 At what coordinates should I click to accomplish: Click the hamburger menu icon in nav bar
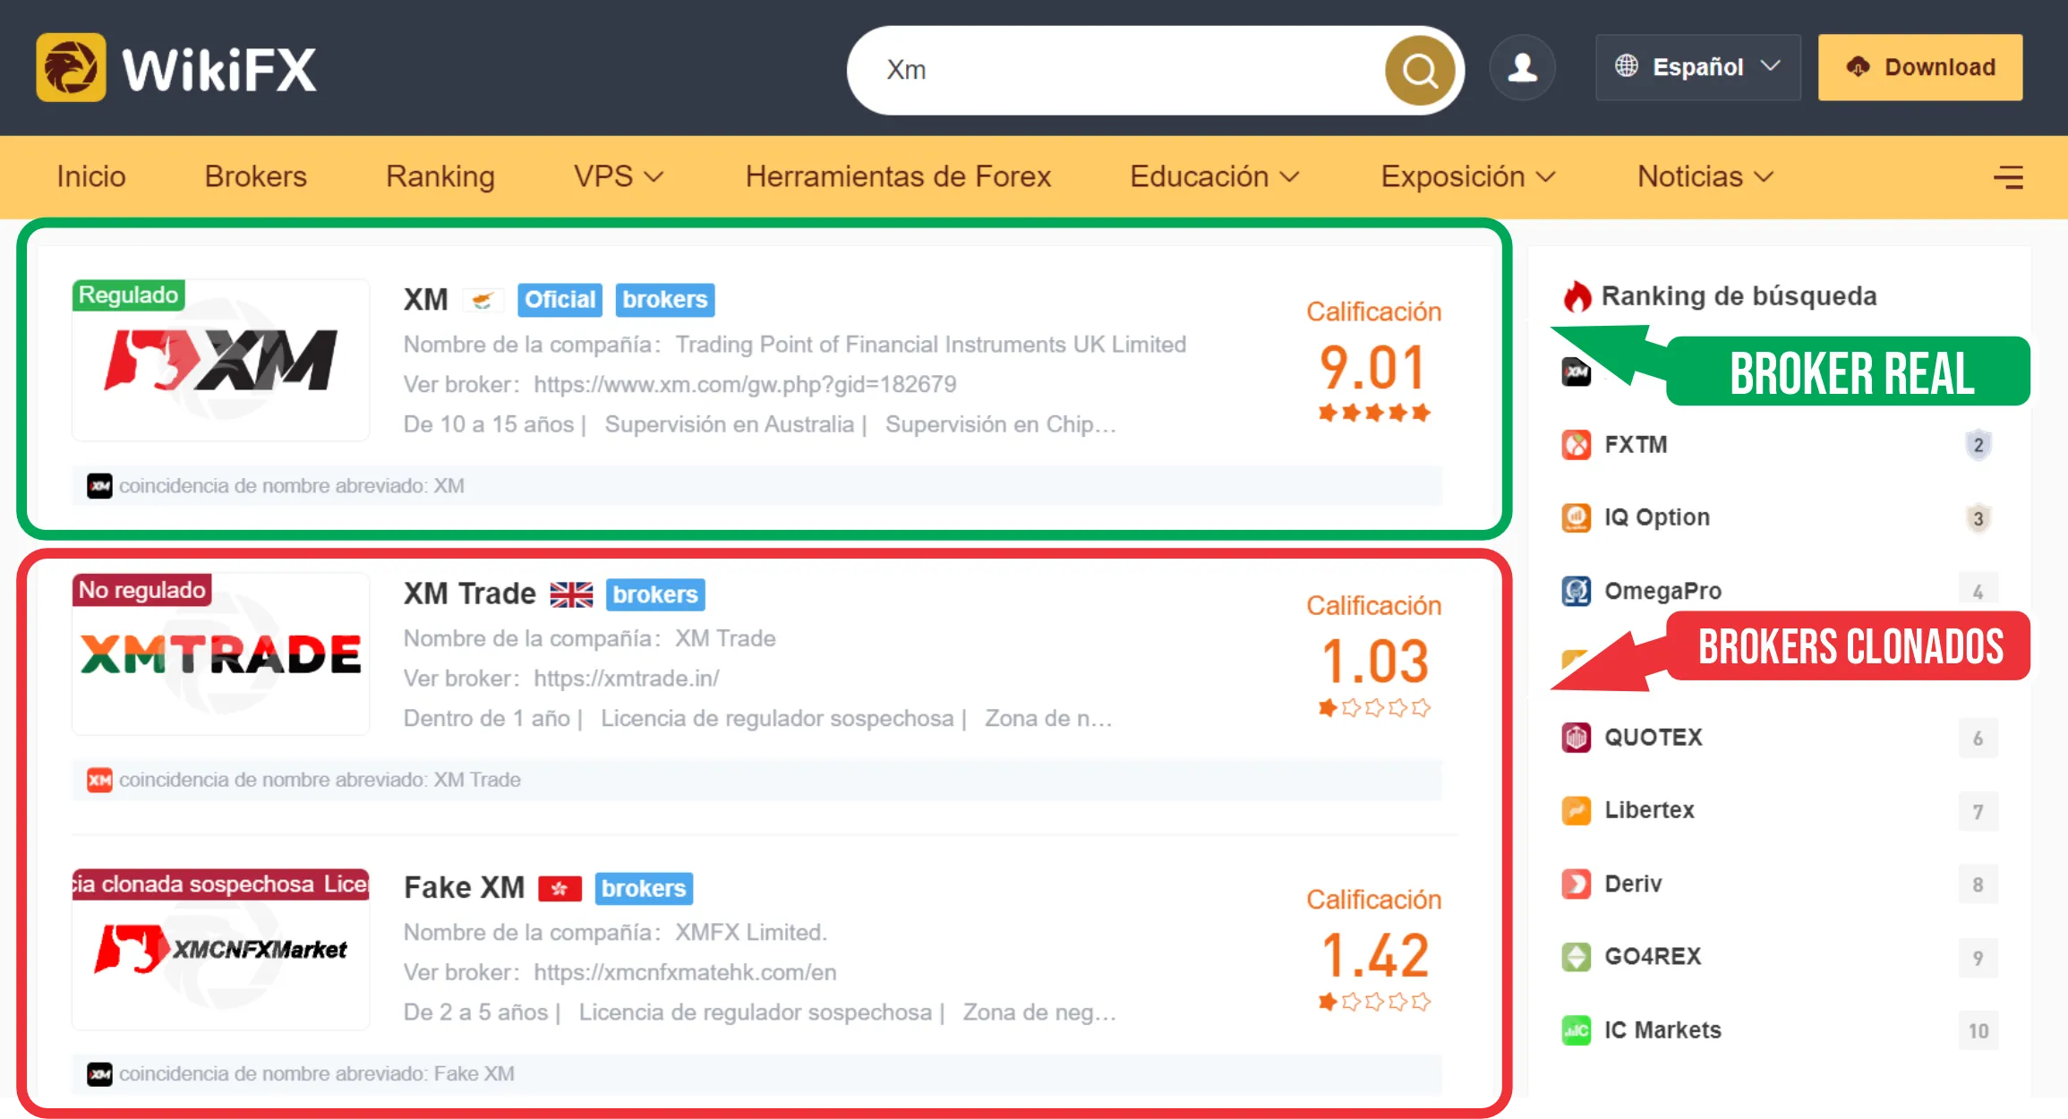click(x=2008, y=177)
